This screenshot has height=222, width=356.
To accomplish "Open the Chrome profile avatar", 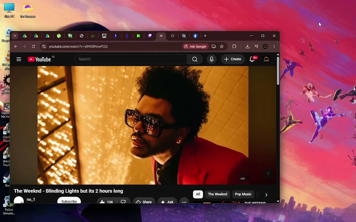I will 265,47.
